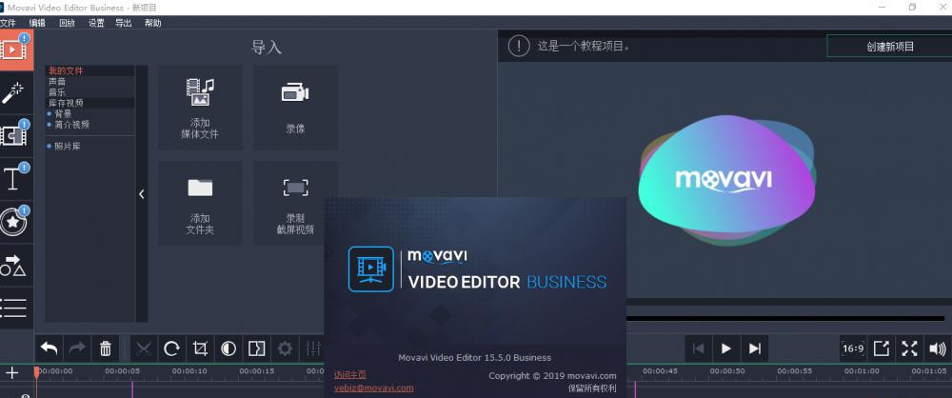Screen dimensions: 952x398
Task: Enter fullscreen preview mode
Action: coord(909,348)
